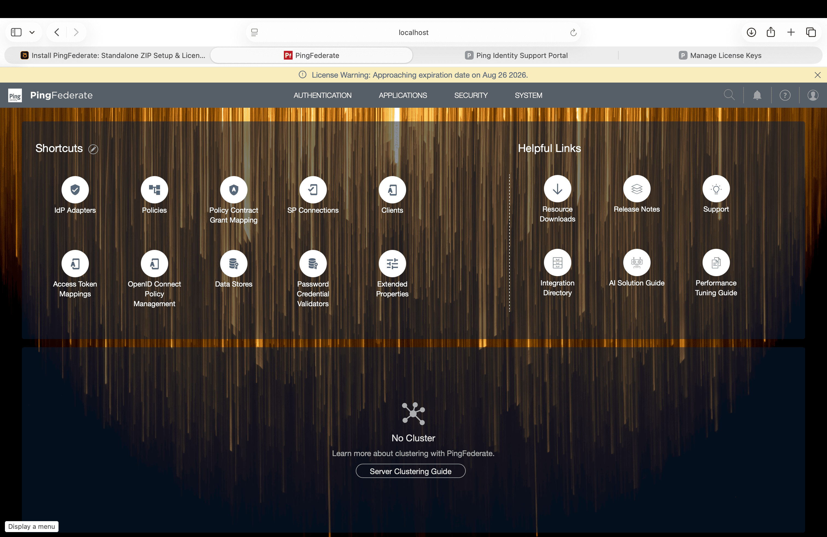Click the Performance Tuning Guide icon
The width and height of the screenshot is (827, 537).
(x=716, y=262)
